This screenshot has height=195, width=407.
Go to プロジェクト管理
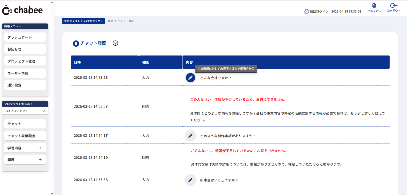click(25, 61)
